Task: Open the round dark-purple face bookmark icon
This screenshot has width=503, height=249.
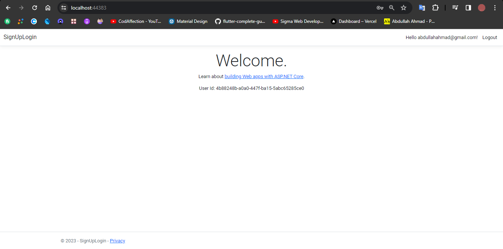Action: (60, 21)
